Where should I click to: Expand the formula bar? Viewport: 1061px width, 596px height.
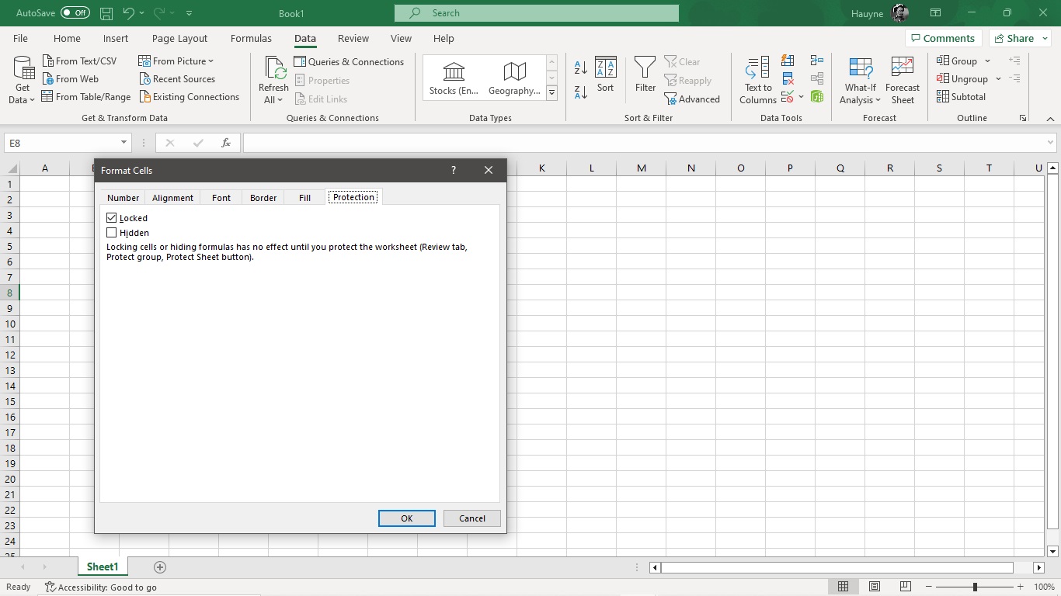point(1051,143)
